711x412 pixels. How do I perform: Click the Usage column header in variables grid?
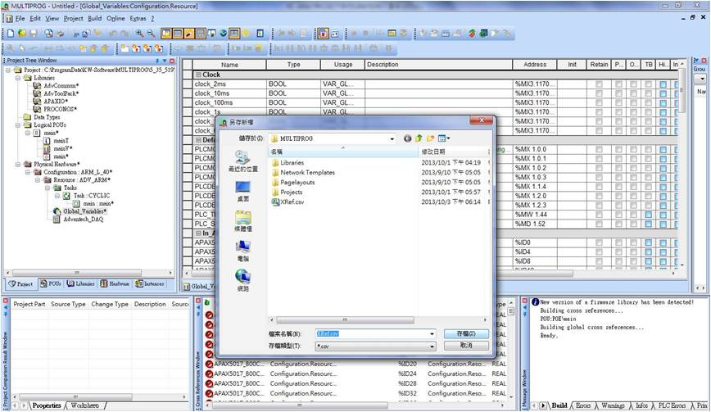(342, 65)
